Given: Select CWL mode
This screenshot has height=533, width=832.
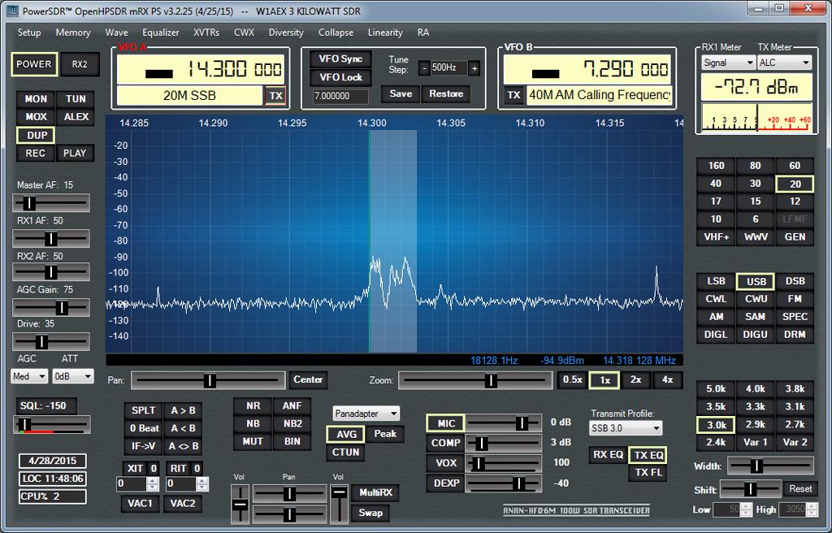Looking at the screenshot, I should [716, 299].
